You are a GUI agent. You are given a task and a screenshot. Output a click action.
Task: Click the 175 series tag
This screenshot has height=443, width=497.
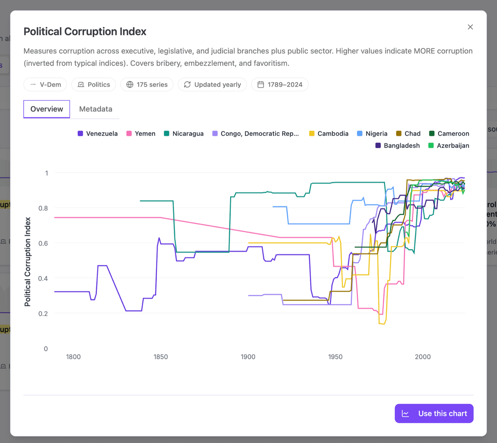[x=147, y=85]
